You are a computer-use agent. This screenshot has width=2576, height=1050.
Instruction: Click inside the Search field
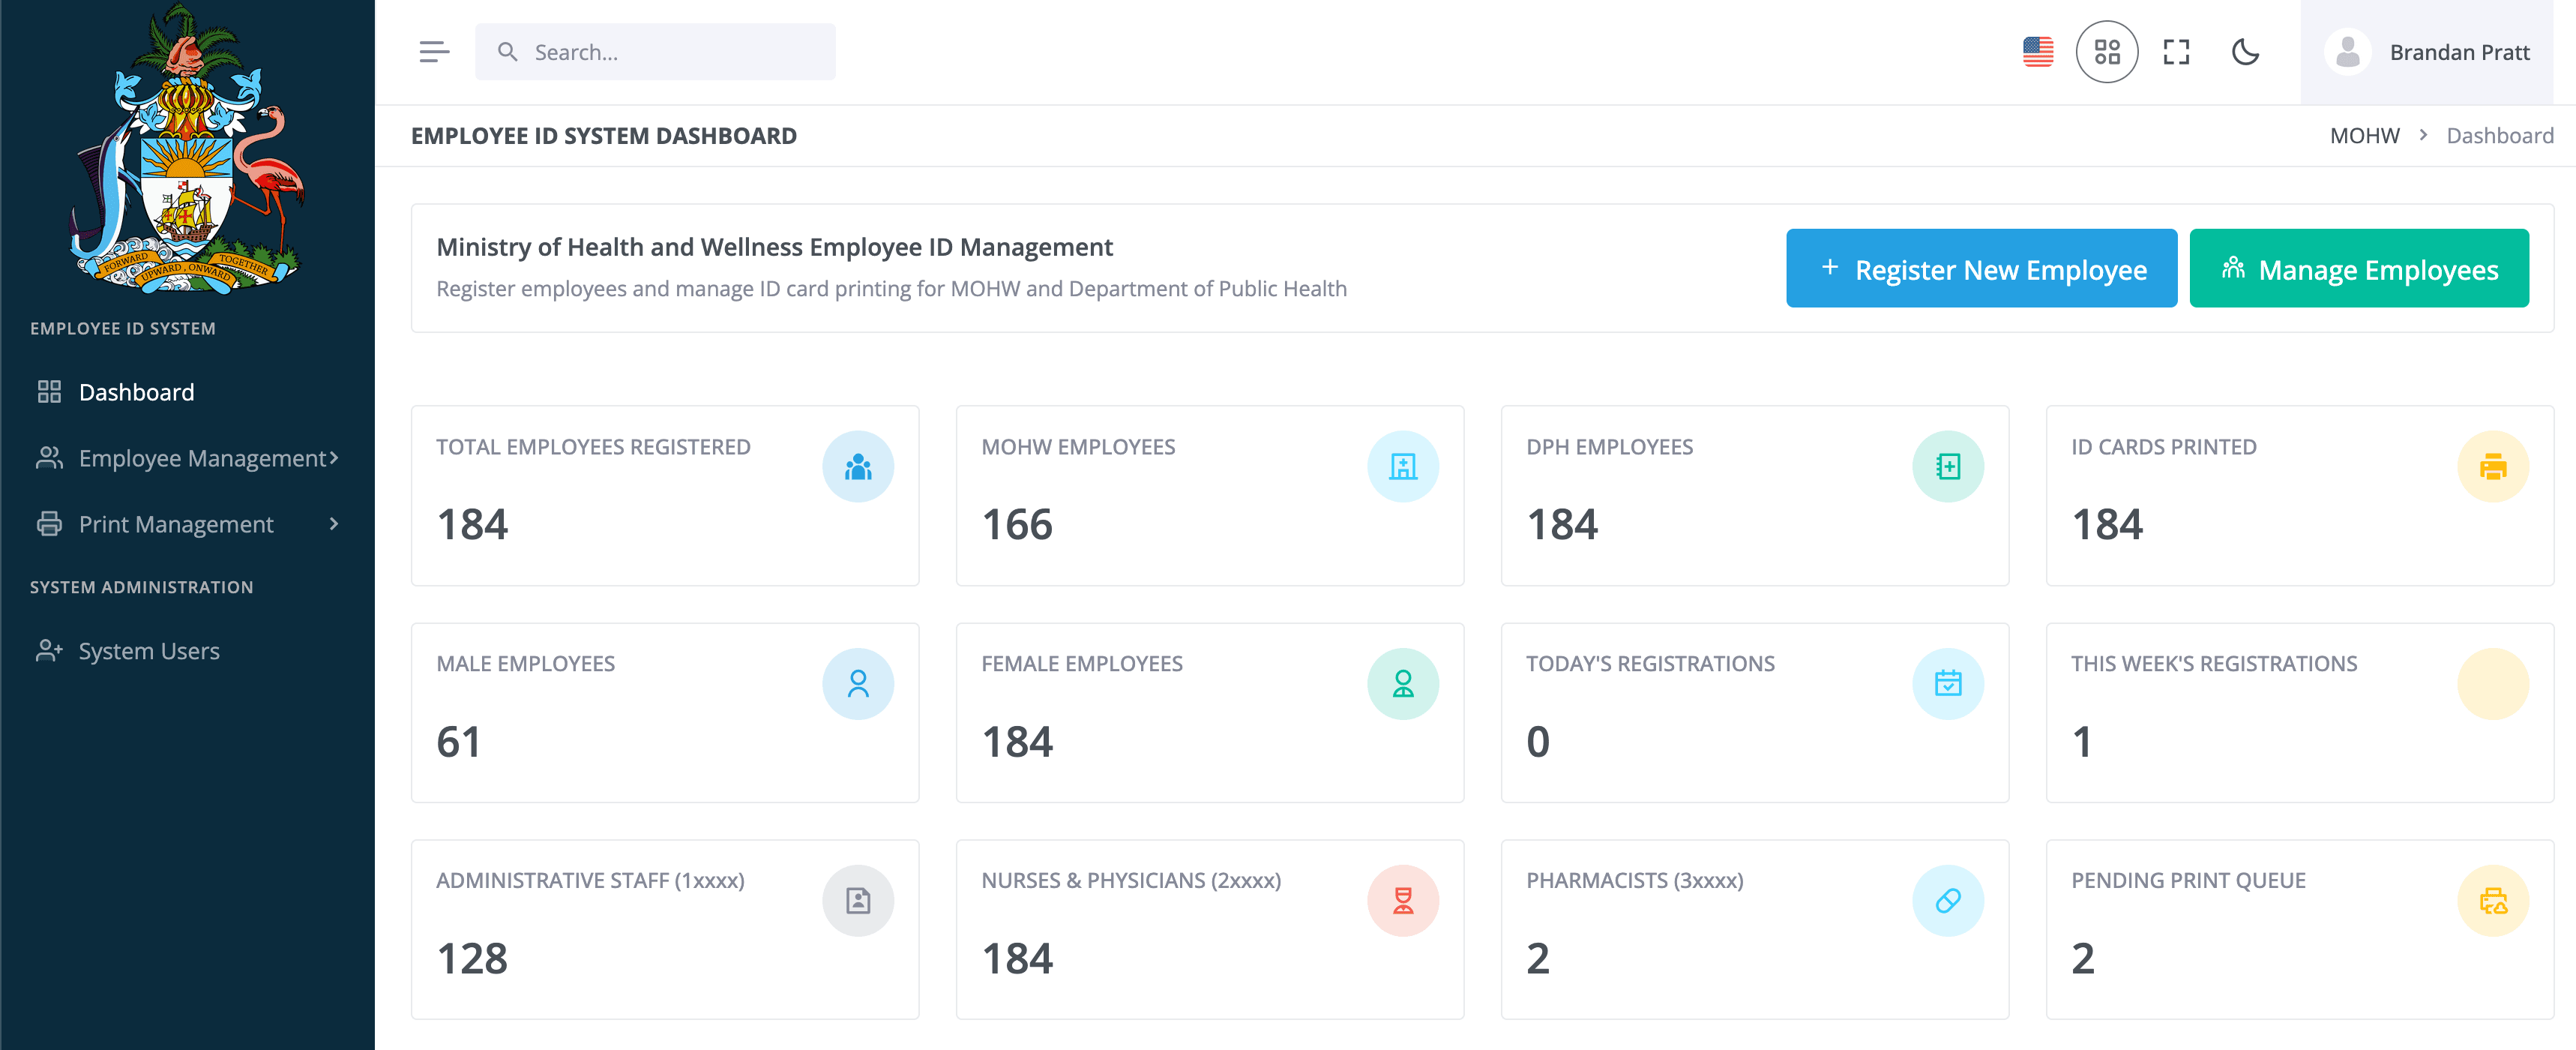pyautogui.click(x=655, y=51)
